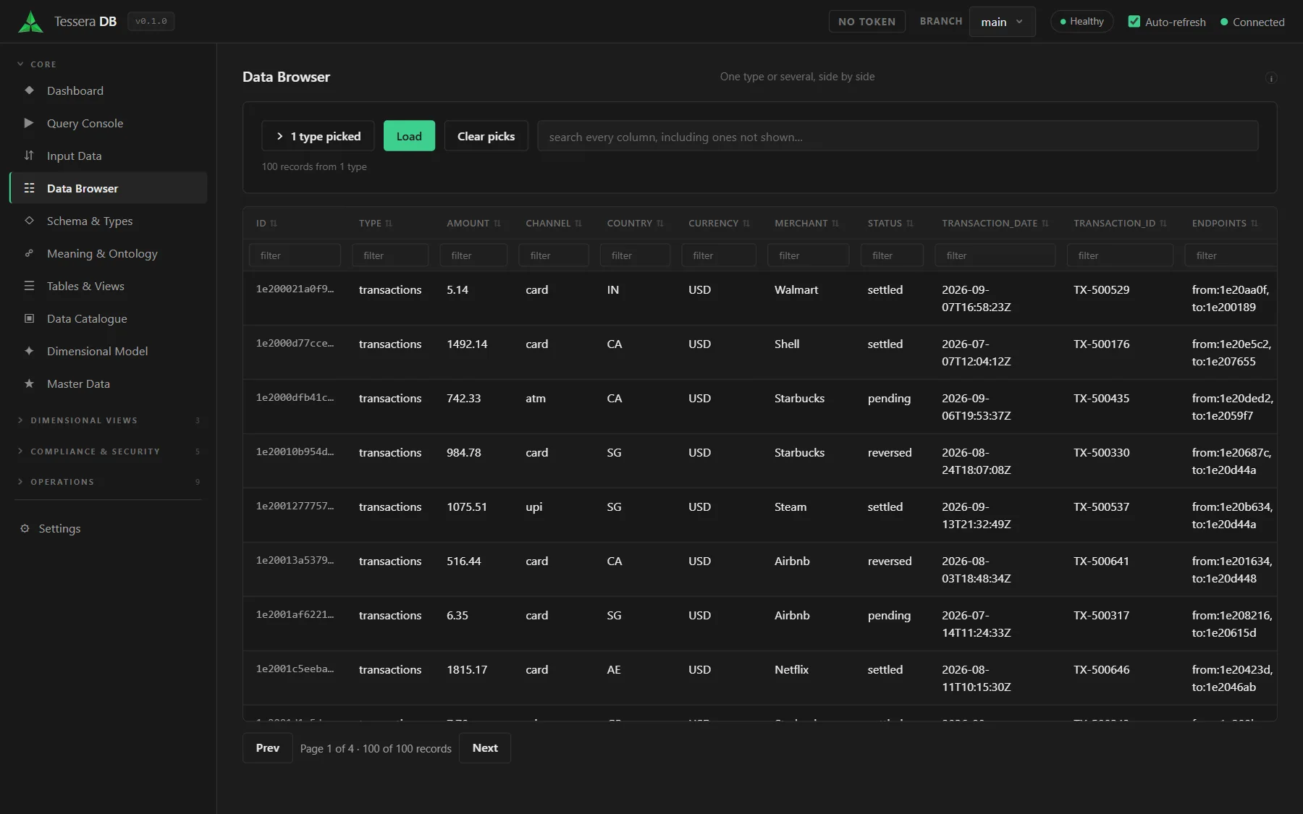This screenshot has width=1303, height=814.
Task: Open the Dashboard page
Action: (x=109, y=90)
